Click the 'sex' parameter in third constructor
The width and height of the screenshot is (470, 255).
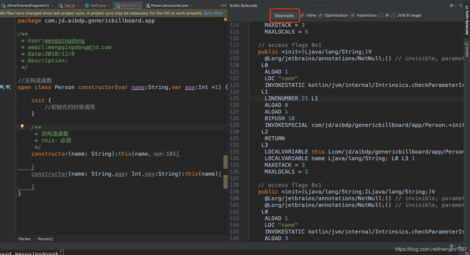point(150,174)
